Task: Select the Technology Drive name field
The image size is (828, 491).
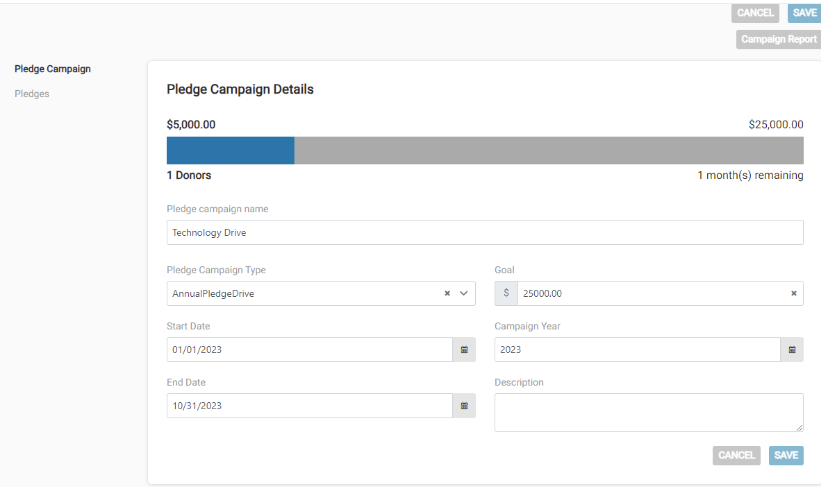Action: click(x=485, y=232)
